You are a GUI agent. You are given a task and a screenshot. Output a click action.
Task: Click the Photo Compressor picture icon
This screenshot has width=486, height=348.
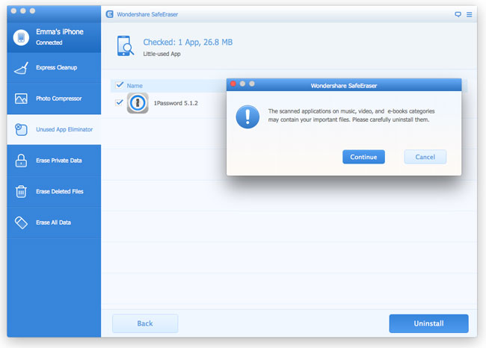coord(21,99)
